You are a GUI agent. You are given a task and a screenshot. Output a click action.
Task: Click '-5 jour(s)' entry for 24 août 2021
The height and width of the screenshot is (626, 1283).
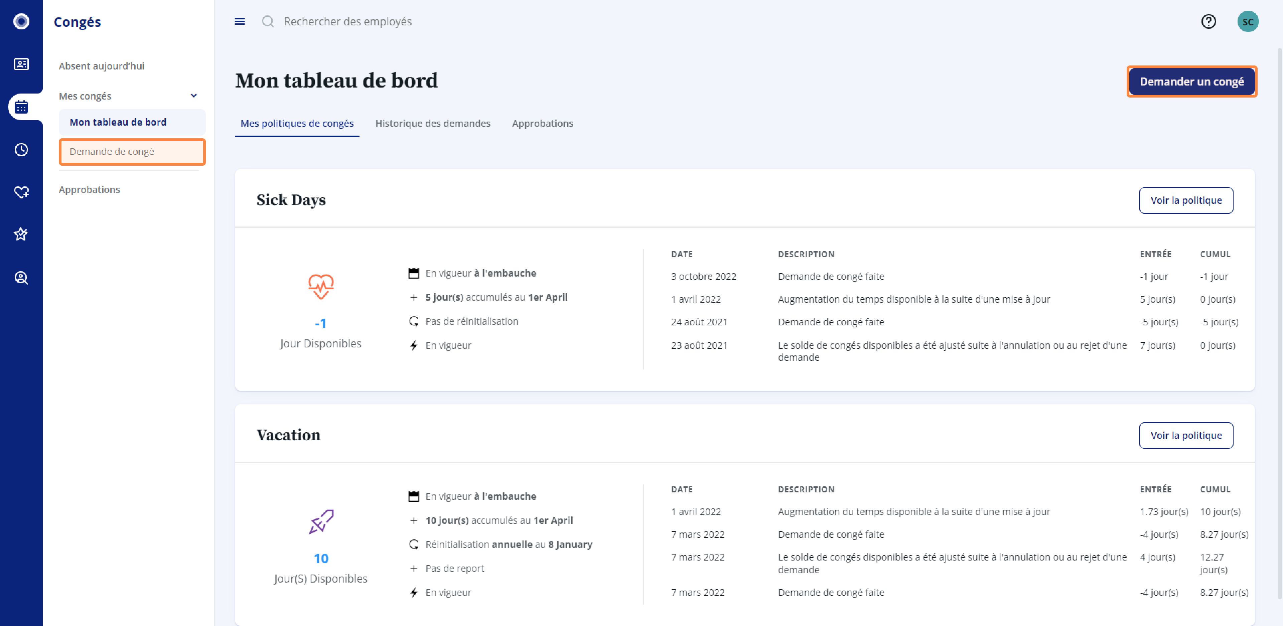[x=1158, y=322]
